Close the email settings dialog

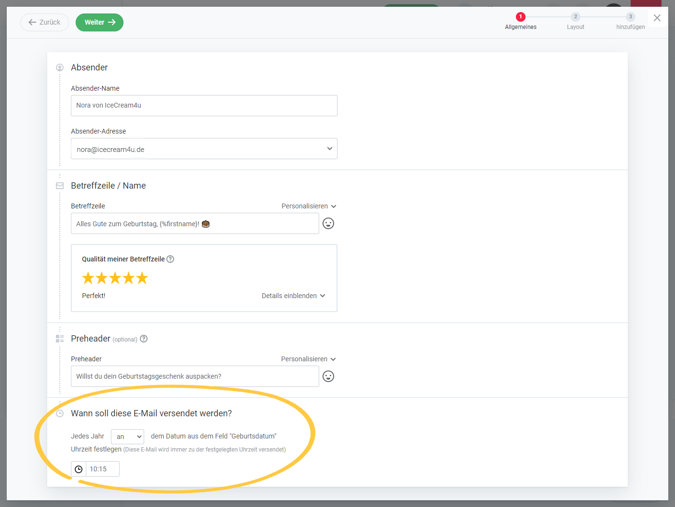[657, 18]
